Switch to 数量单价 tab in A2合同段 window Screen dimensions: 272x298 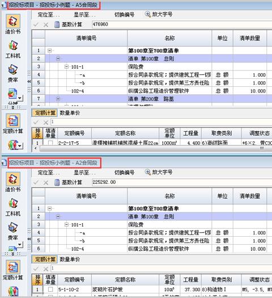click(70, 259)
